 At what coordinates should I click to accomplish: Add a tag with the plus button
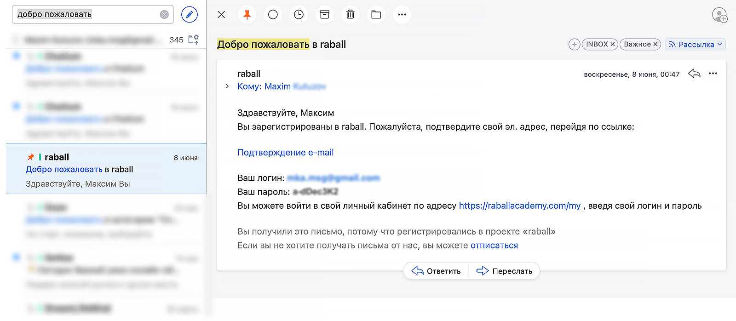[574, 45]
